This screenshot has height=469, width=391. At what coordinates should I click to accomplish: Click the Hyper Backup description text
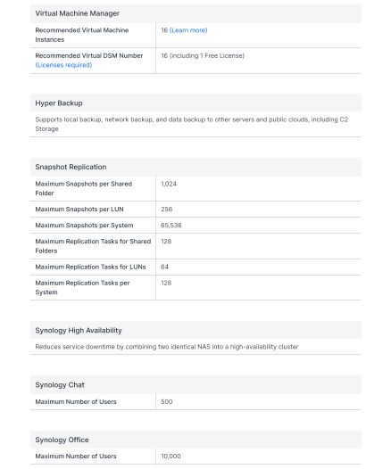click(192, 124)
